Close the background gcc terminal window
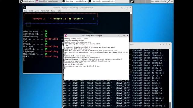193x108 pixels. [169, 44]
